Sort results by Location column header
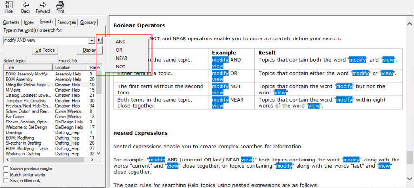414x188 pixels. tap(70, 67)
